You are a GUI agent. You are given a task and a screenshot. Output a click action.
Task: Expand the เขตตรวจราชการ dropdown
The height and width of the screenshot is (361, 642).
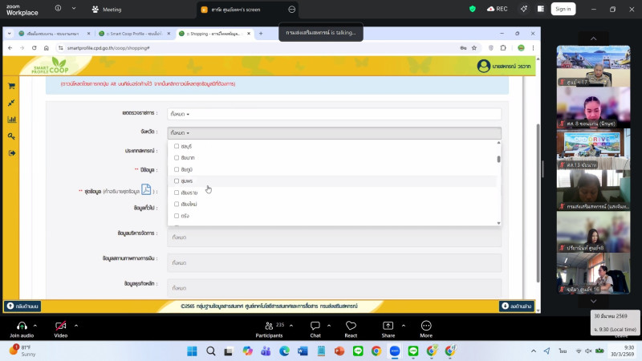click(334, 114)
